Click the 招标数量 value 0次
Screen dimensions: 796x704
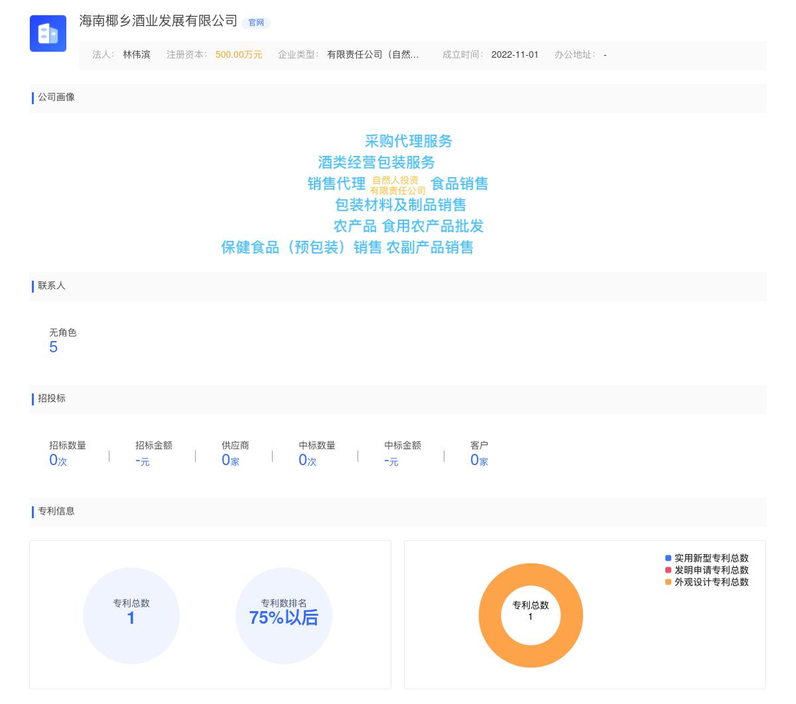tap(58, 460)
